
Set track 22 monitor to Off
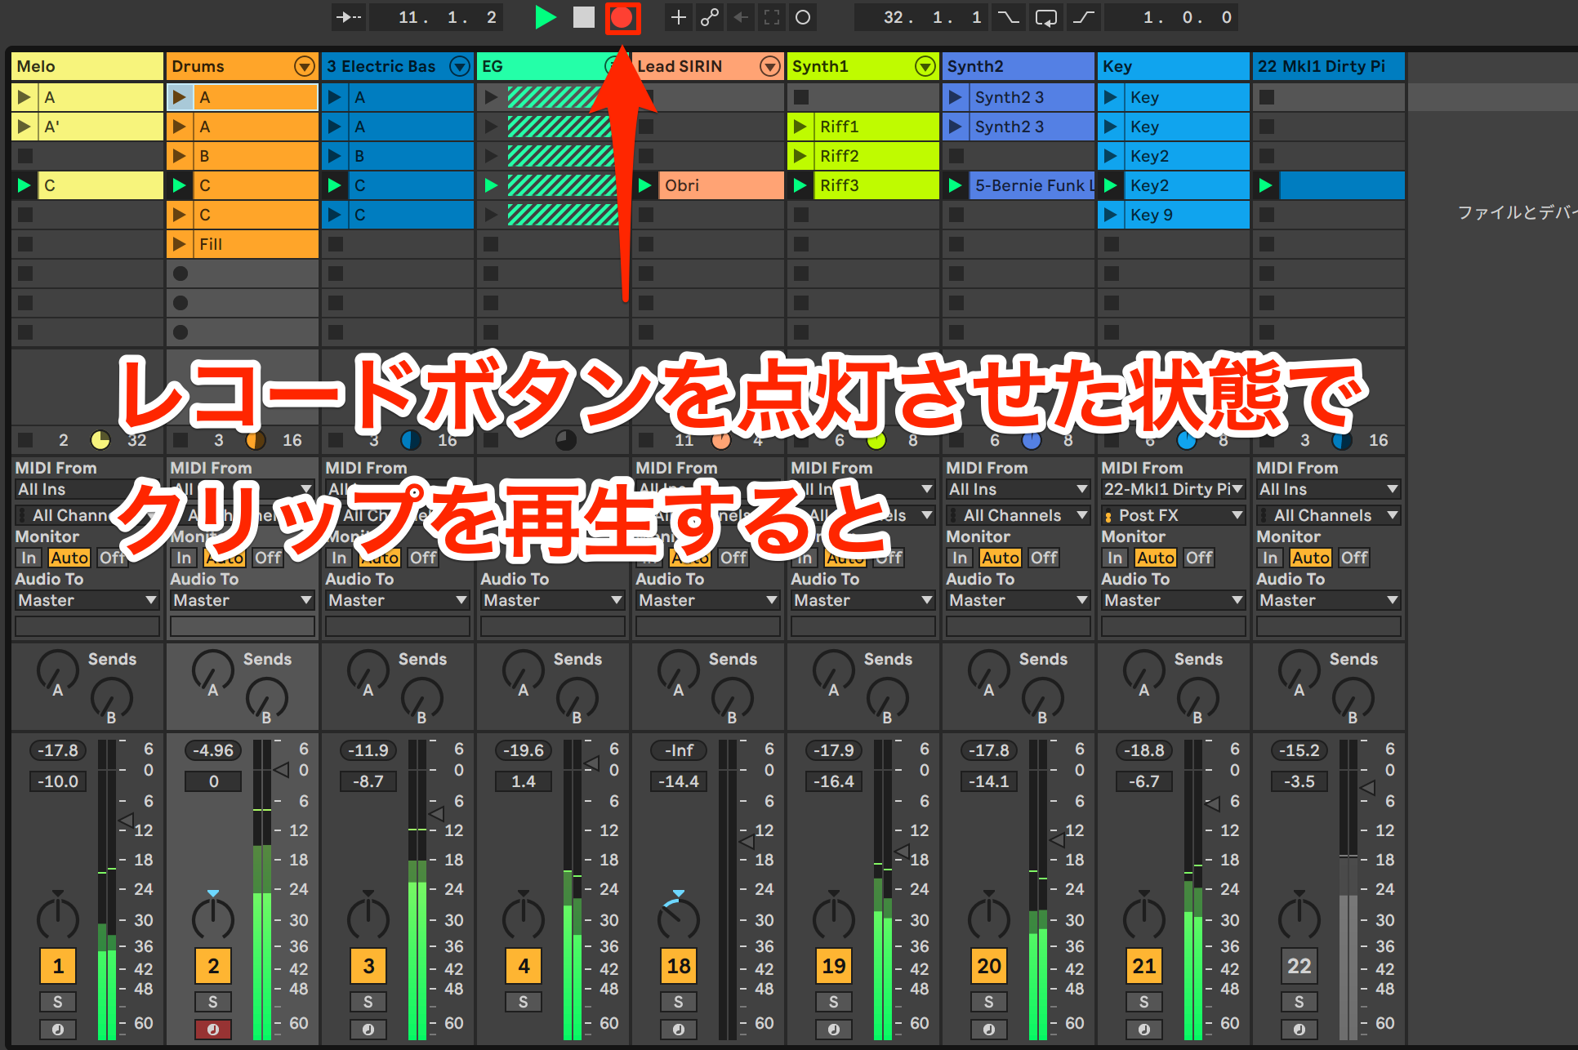tap(1353, 558)
